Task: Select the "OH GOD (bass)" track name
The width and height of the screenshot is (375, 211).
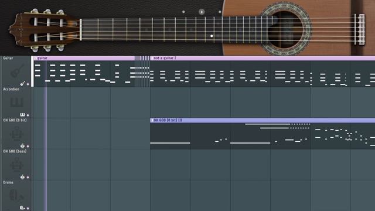Action: coord(15,151)
